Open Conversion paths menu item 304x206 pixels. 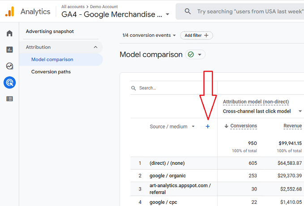pyautogui.click(x=51, y=72)
